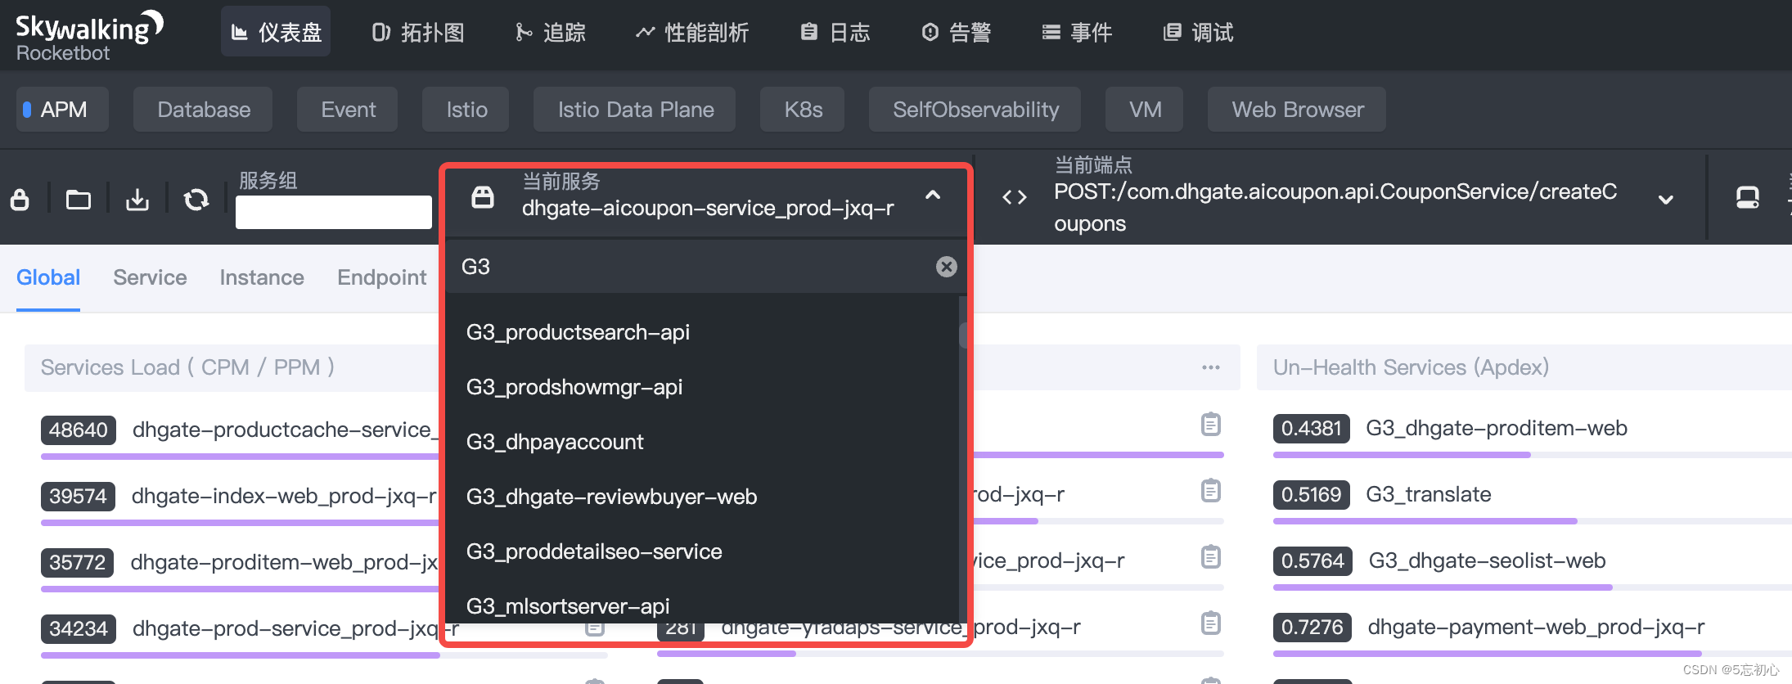Click dhgate-prod-service_prod-jxq-r service entry
The image size is (1792, 684).
click(x=295, y=628)
